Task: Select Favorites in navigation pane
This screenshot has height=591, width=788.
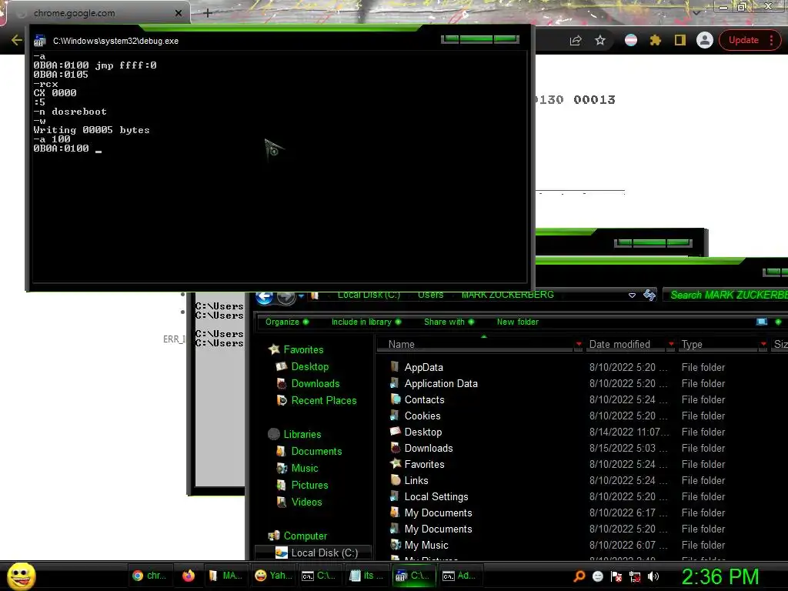Action: tap(303, 349)
